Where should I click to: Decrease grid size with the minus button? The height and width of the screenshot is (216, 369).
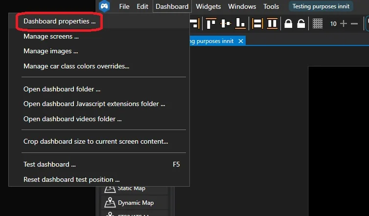click(354, 23)
